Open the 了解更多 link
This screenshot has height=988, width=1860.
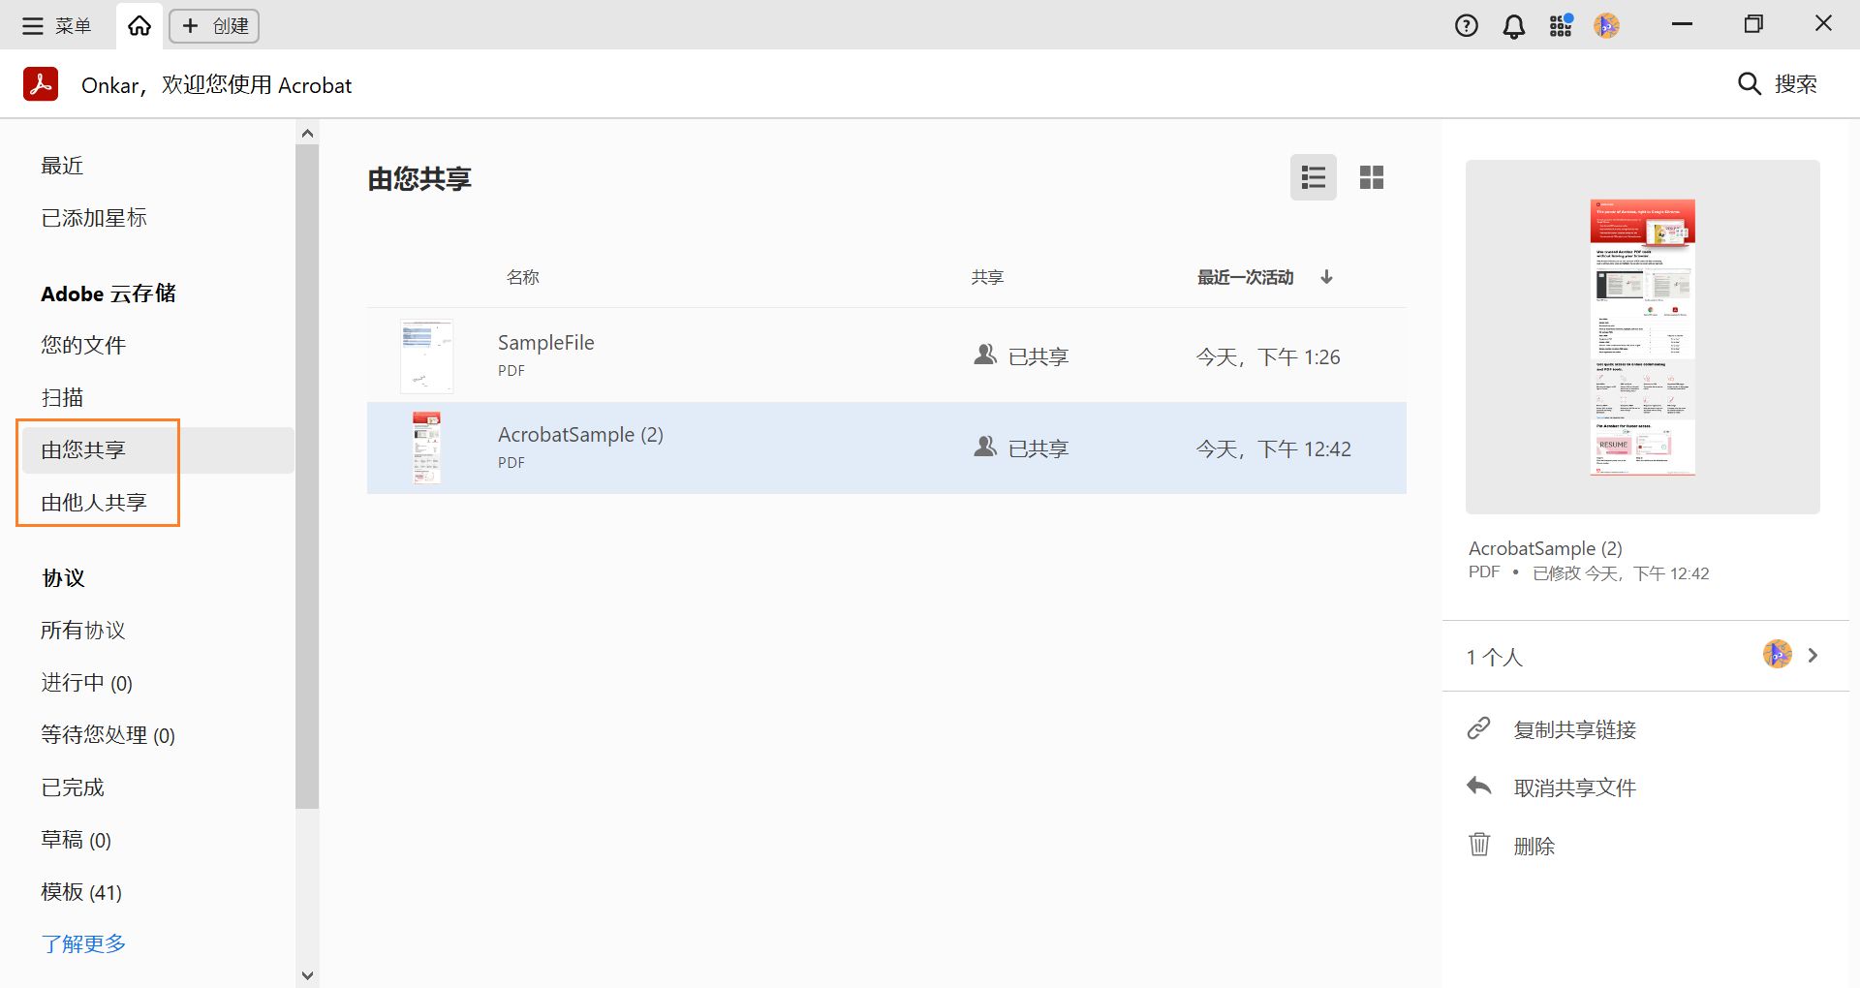(82, 943)
